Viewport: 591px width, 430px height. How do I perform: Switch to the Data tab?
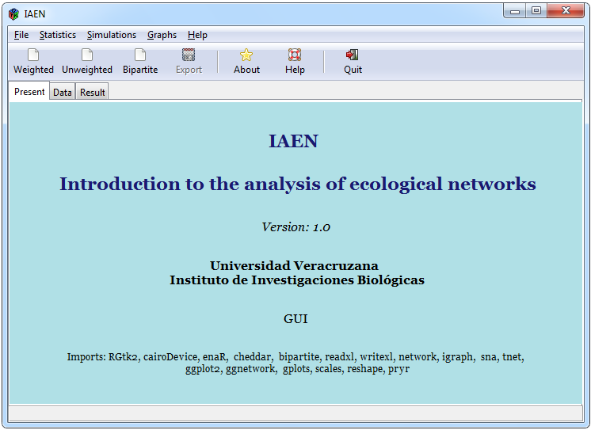point(63,93)
